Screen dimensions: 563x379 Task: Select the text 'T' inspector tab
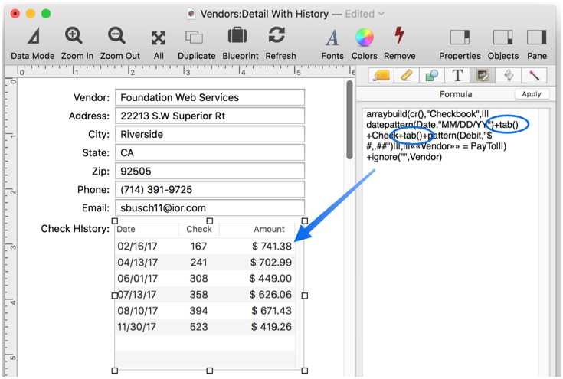pos(457,75)
